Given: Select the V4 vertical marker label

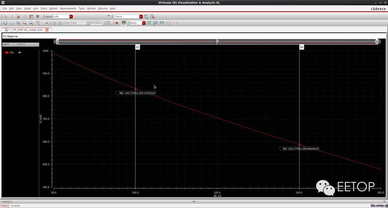Looking at the screenshot, I should tap(301, 47).
